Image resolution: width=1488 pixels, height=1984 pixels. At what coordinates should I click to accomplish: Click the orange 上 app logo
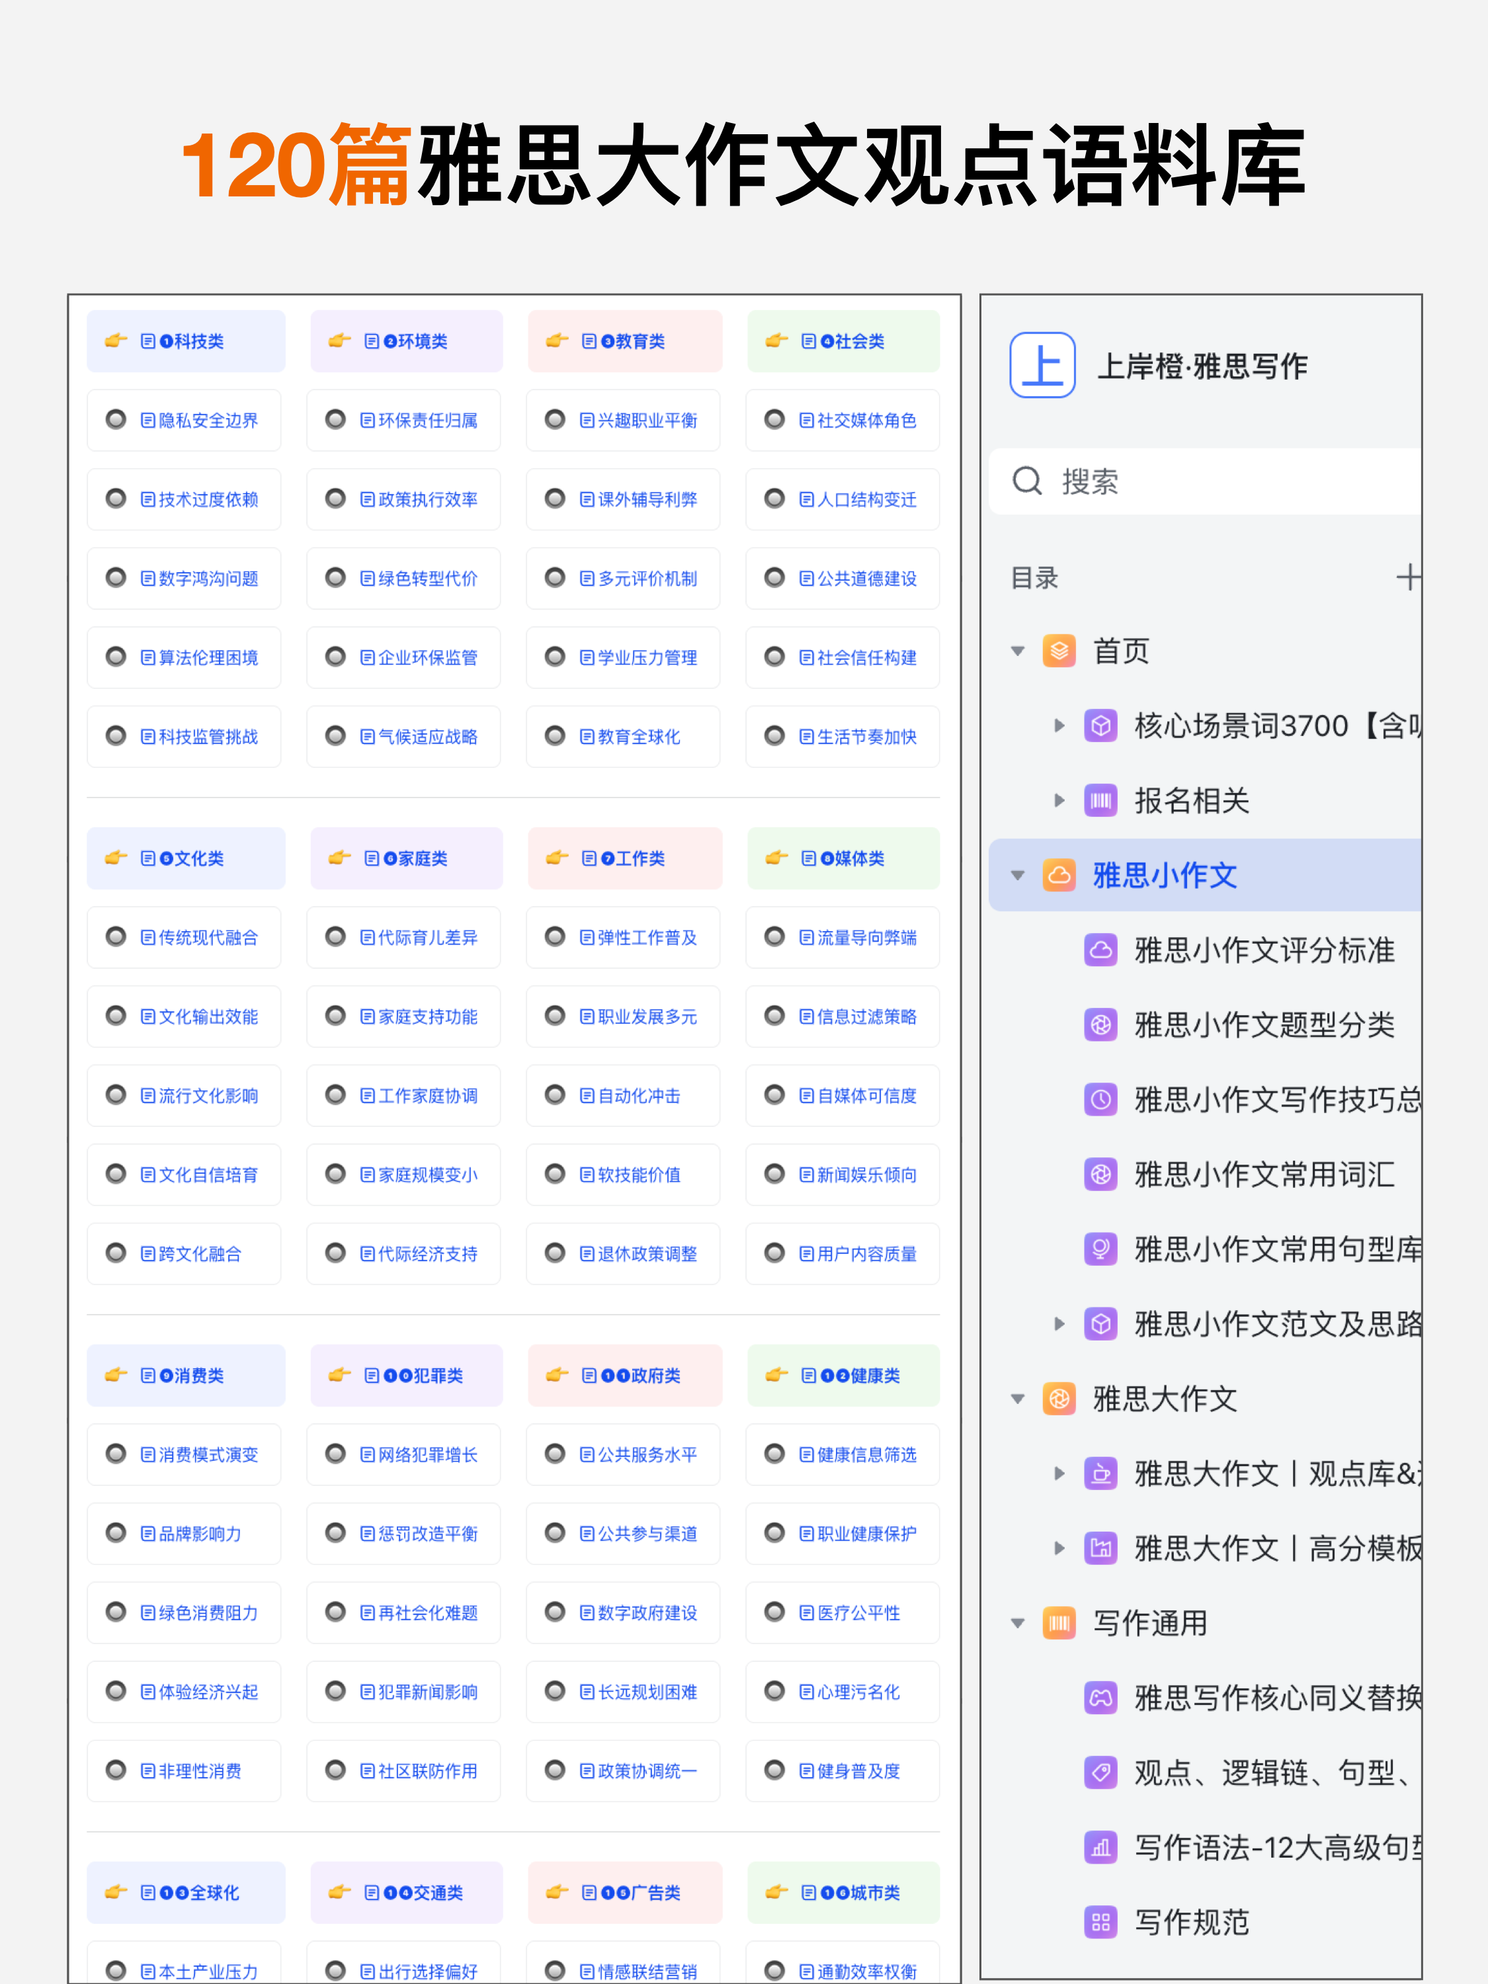point(1043,365)
